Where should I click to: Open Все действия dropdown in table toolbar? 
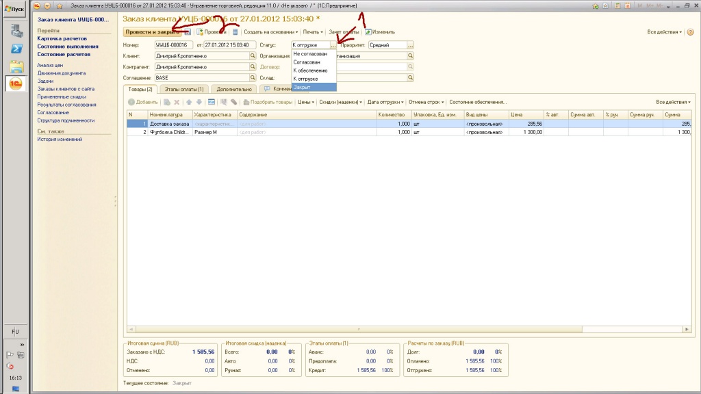click(x=673, y=103)
